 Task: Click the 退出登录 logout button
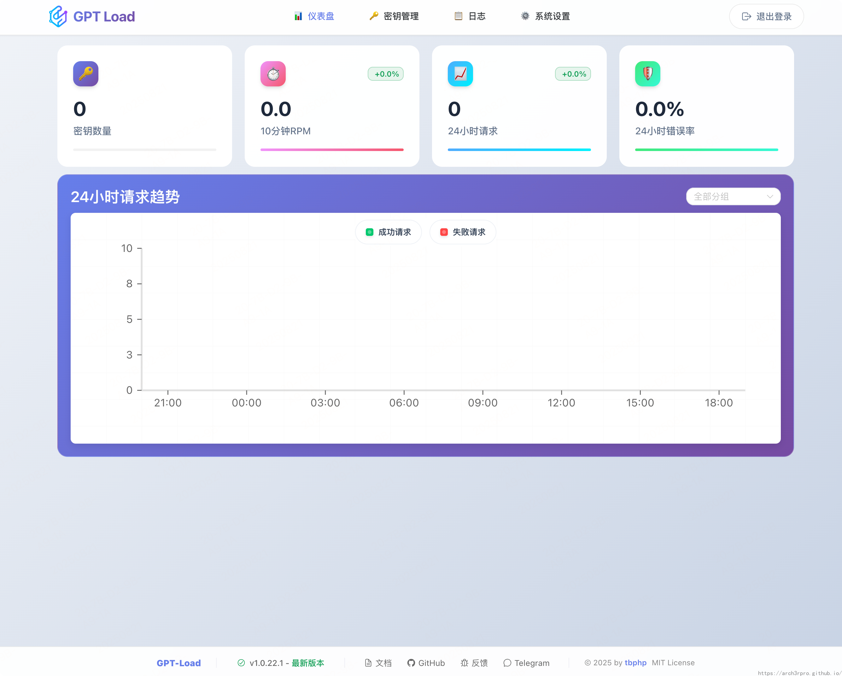coord(766,16)
